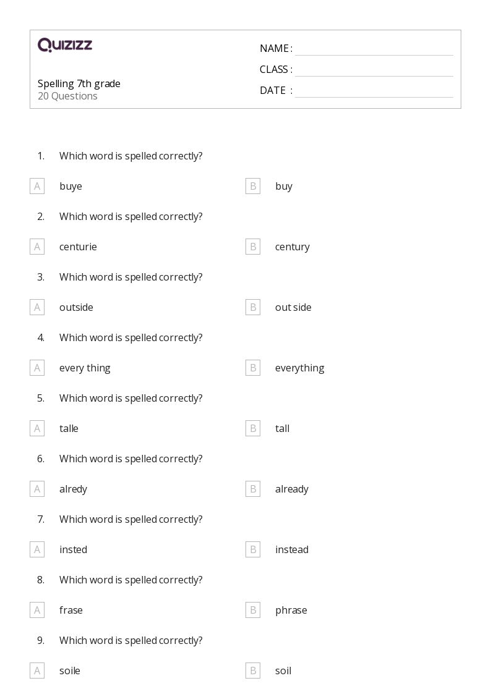This screenshot has height=694, width=491.
Task: Select answer box B for 'tall'
Action: click(253, 428)
